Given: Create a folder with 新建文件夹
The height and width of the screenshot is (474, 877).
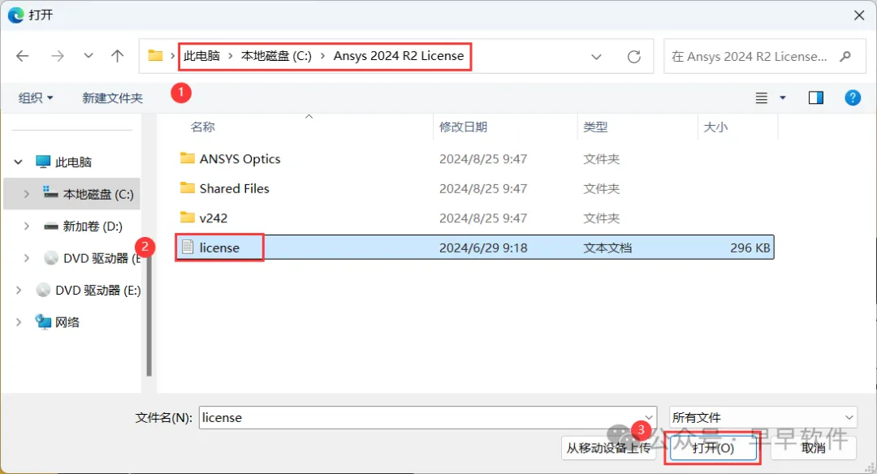Looking at the screenshot, I should pyautogui.click(x=112, y=98).
